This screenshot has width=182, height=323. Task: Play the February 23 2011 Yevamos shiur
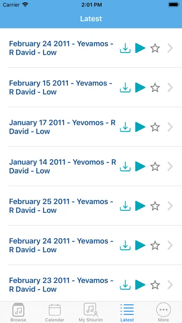pyautogui.click(x=140, y=285)
